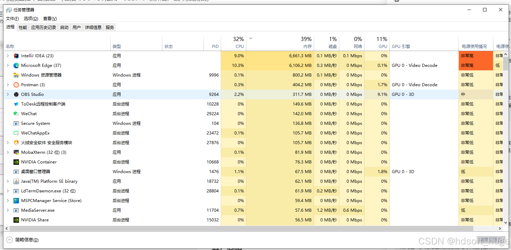Expand the OBS Studio process row
511x250 pixels.
(8, 94)
